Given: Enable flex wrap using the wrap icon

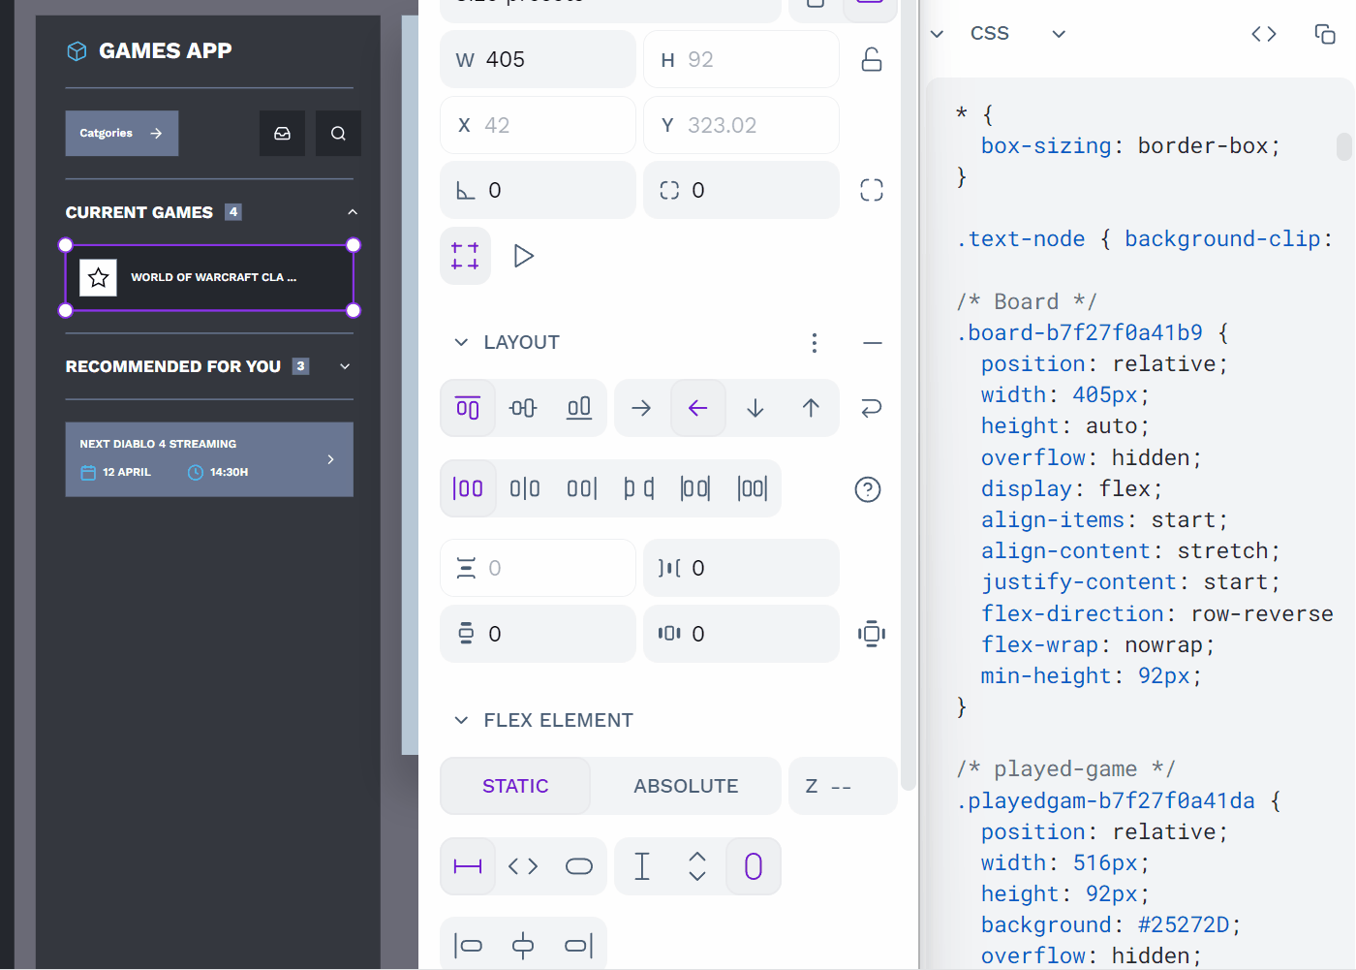Looking at the screenshot, I should [x=871, y=408].
